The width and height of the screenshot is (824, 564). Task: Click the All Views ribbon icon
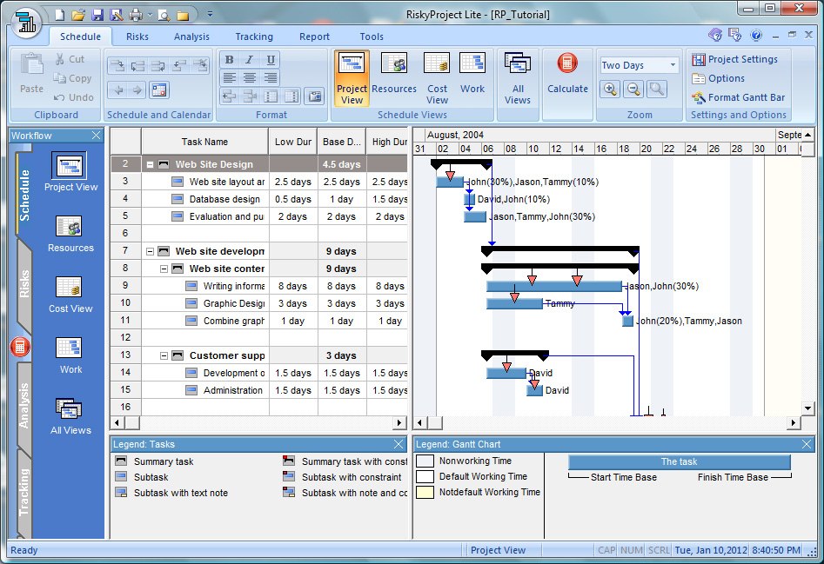coord(518,78)
